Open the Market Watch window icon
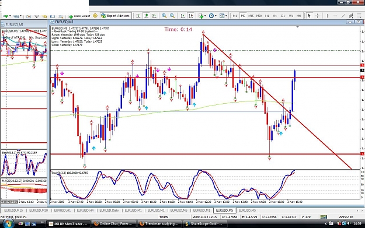Image resolution: width=365 pixels, height=228 pixels. (x=29, y=16)
